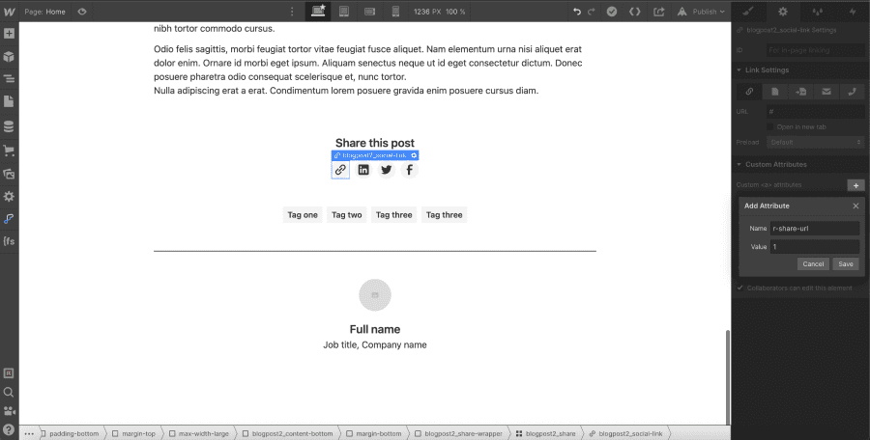Open the Export Code brackets icon
The height and width of the screenshot is (440, 870).
635,11
